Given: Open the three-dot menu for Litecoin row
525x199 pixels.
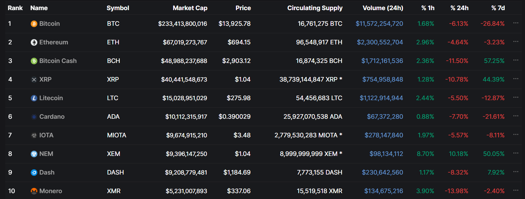Looking at the screenshot, I should coord(516,97).
